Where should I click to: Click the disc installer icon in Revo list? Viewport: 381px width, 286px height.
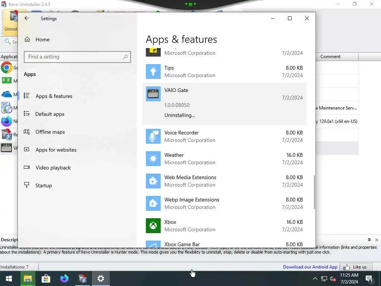click(7, 108)
